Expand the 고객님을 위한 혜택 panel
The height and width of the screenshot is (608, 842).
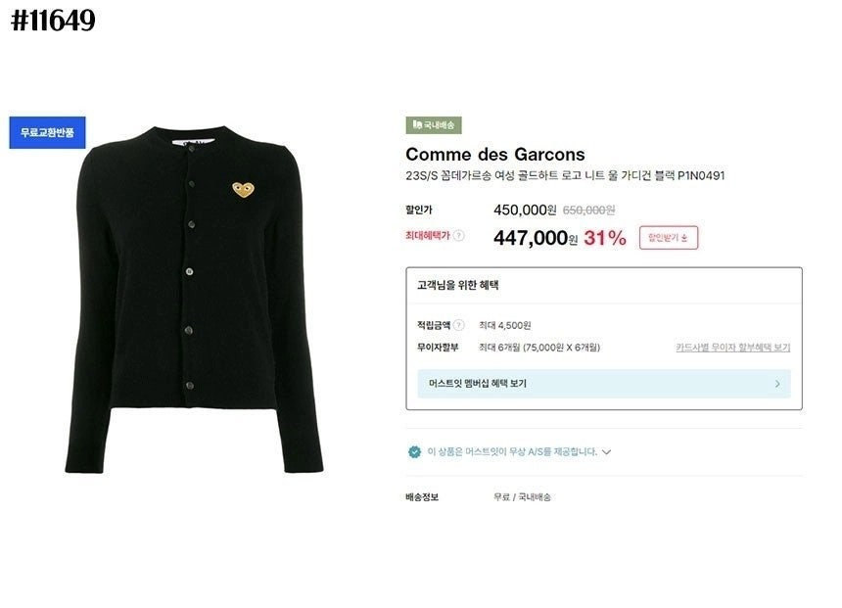tap(460, 285)
